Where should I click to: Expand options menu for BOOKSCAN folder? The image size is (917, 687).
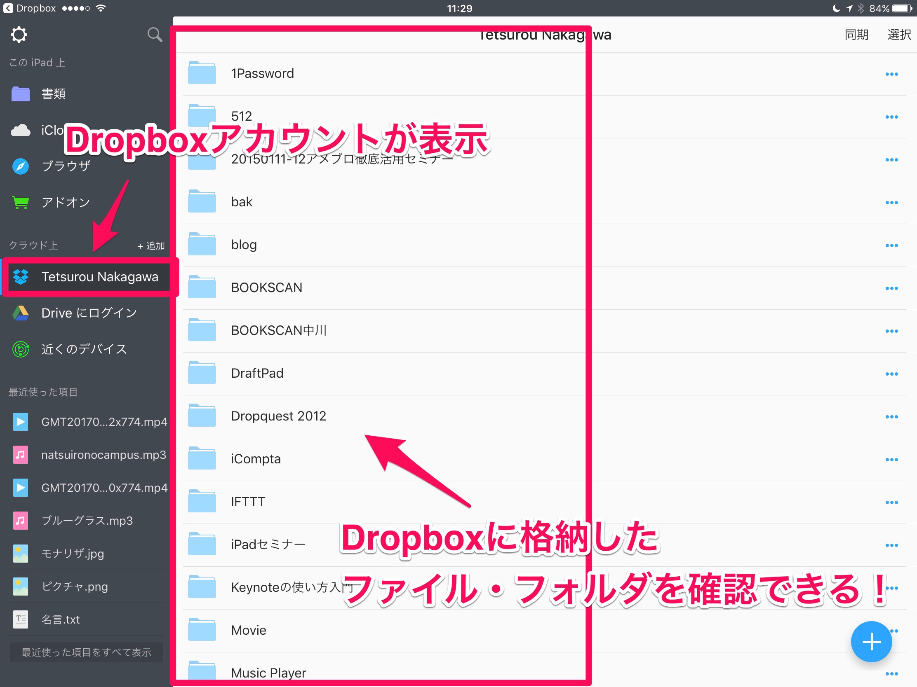(x=891, y=288)
